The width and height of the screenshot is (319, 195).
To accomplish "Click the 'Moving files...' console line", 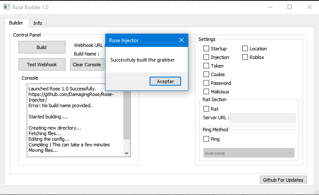I will (x=43, y=150).
